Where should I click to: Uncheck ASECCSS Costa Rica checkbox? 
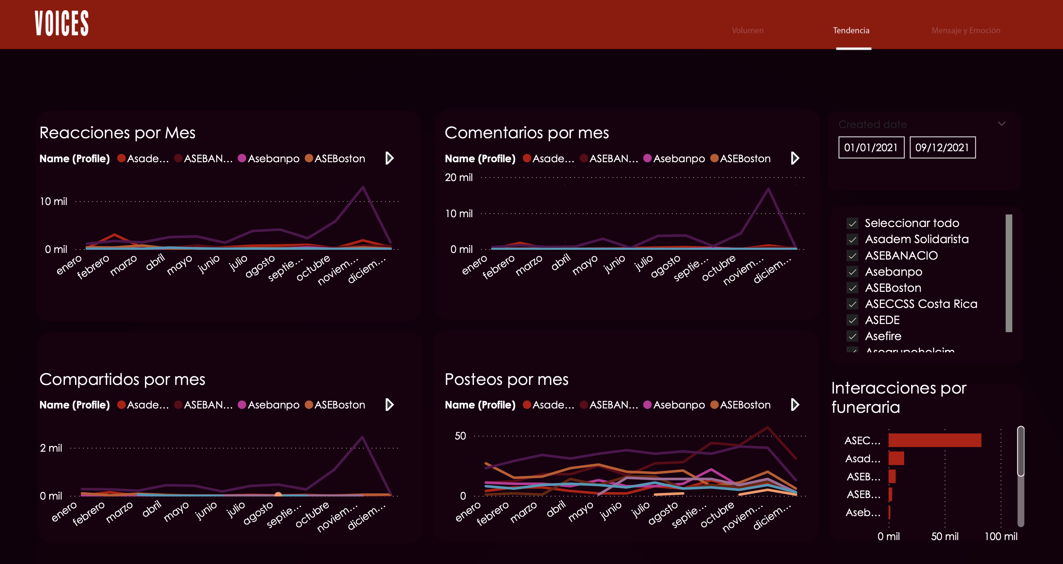pyautogui.click(x=853, y=304)
